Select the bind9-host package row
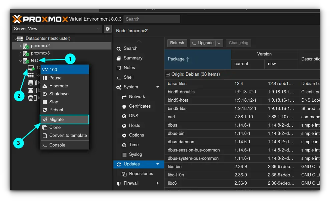This screenshot has width=330, height=201. (242, 100)
